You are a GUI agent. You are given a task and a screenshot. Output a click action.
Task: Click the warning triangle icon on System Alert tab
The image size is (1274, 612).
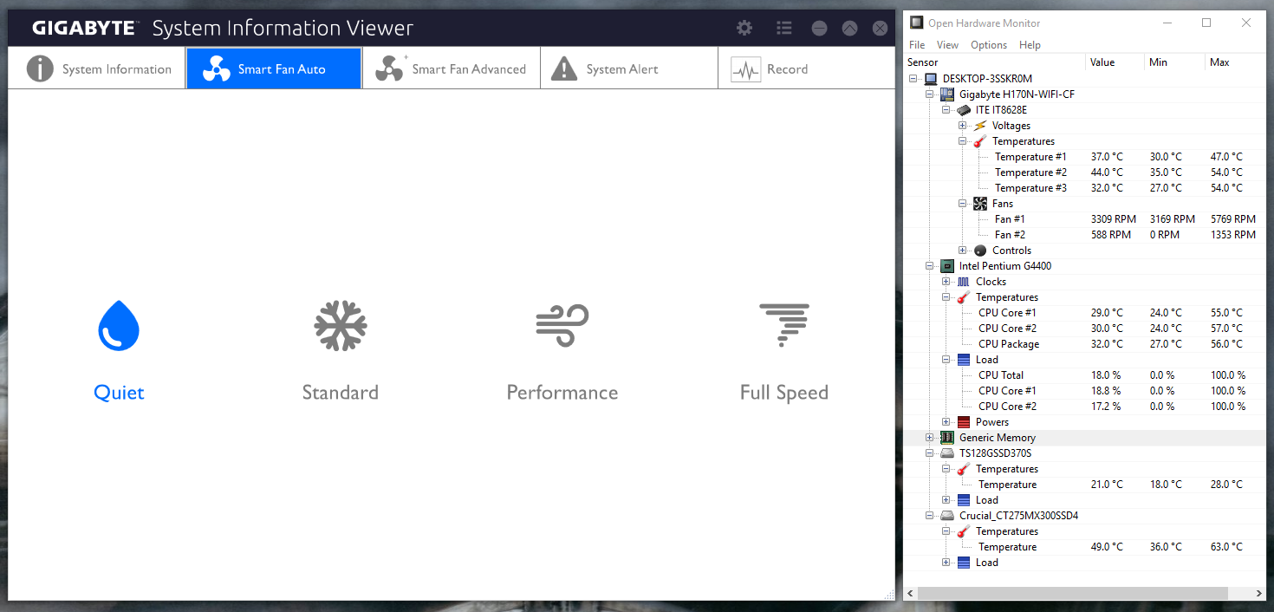[564, 68]
